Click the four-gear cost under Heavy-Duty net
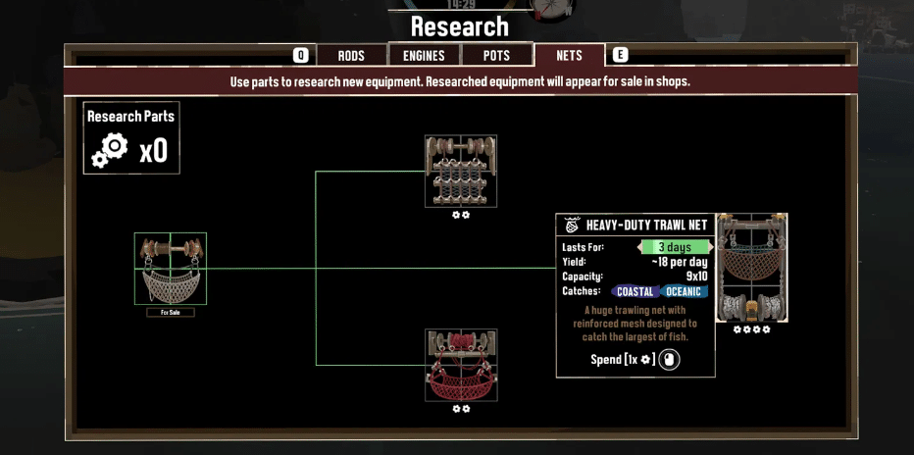This screenshot has height=455, width=914. [752, 330]
